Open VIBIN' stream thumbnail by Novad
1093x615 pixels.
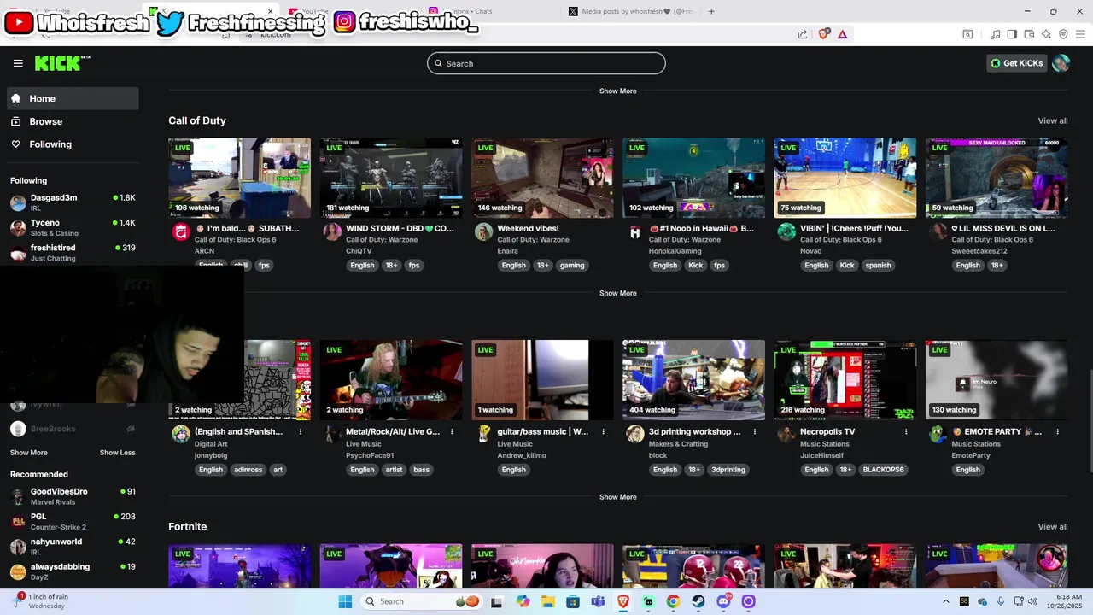pyautogui.click(x=845, y=178)
